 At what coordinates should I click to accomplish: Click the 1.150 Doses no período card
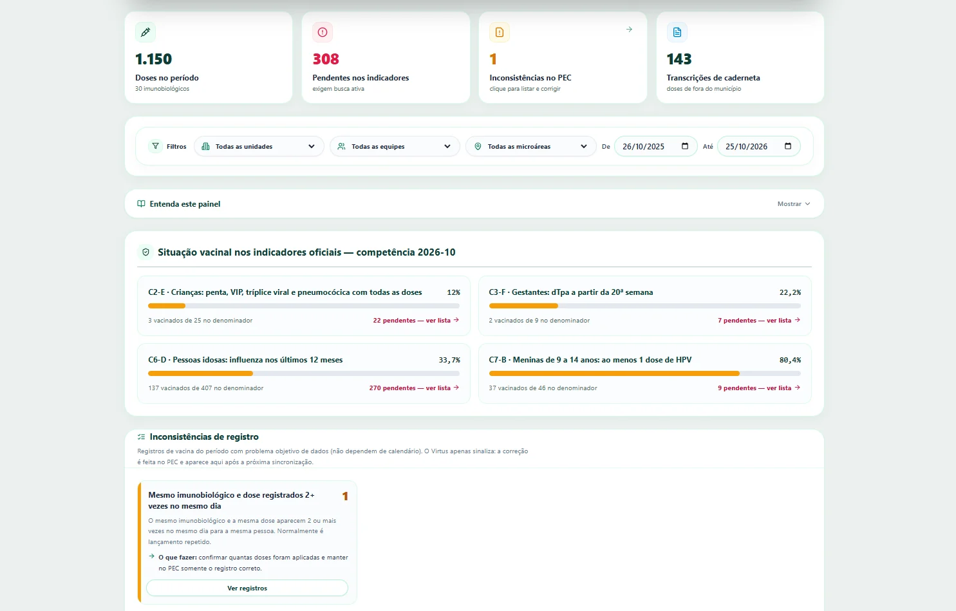[209, 57]
